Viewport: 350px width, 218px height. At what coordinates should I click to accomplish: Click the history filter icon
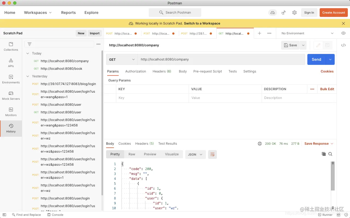click(x=30, y=44)
